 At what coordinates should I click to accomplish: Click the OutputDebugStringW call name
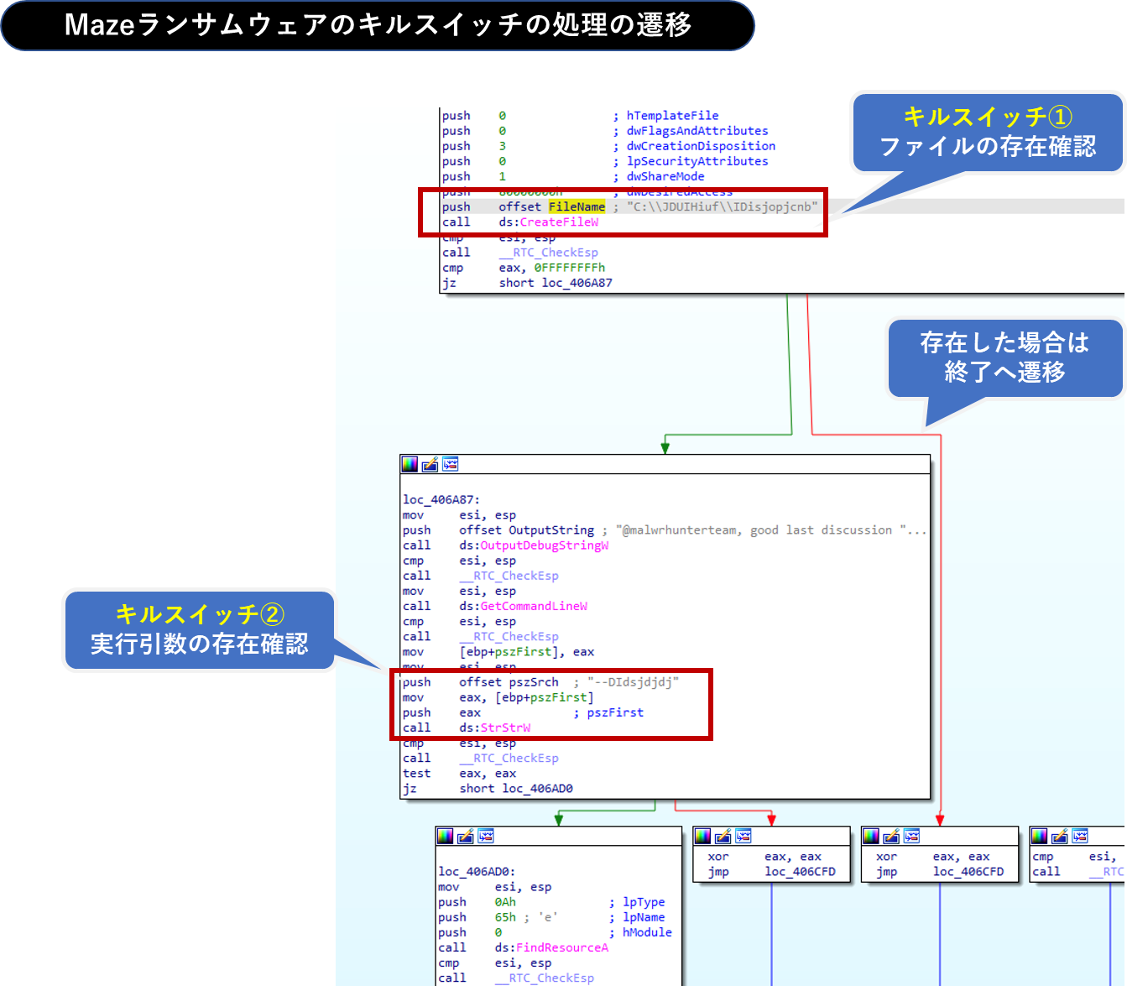(x=544, y=545)
